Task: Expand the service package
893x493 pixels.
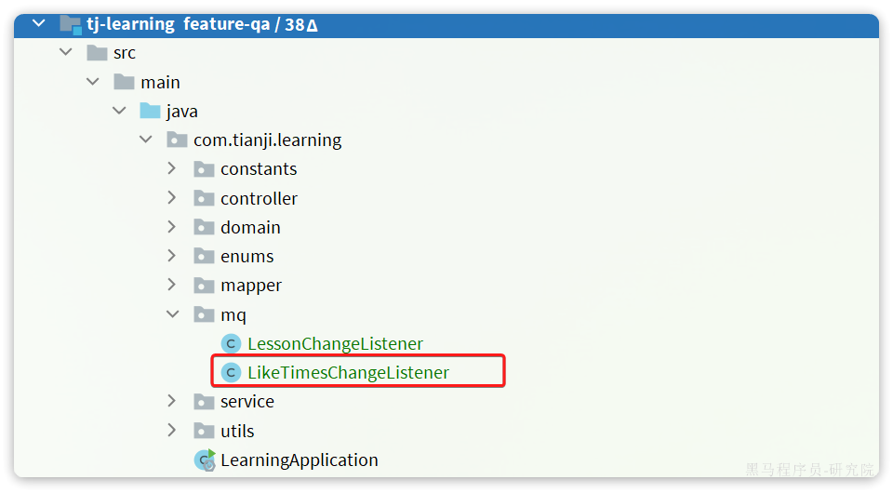Action: [172, 401]
